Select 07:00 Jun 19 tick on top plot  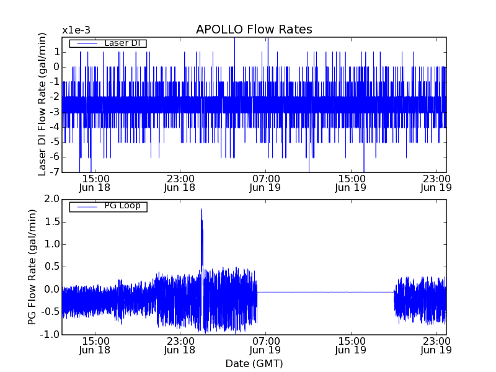(267, 182)
